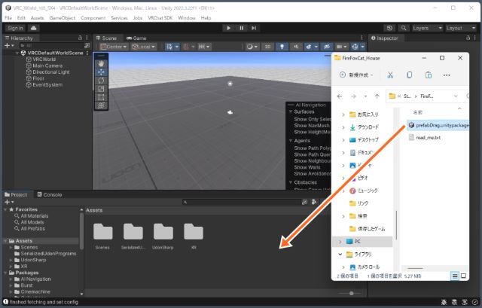Adjust the Project icon size slider
The height and width of the screenshot is (308, 482).
[x=351, y=293]
